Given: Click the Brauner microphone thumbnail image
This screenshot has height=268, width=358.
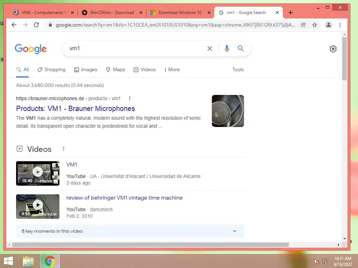Looking at the screenshot, I should (x=228, y=111).
